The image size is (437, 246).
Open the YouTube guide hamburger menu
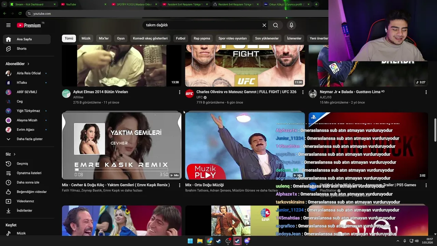(8, 25)
